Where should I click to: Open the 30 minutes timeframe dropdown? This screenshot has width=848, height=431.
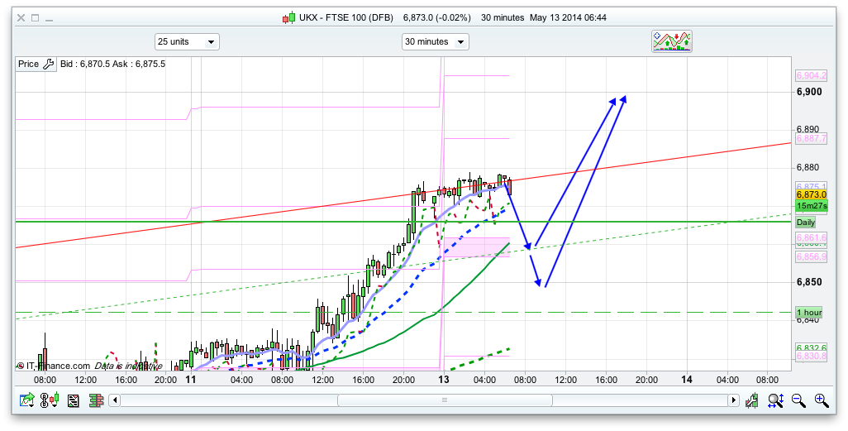point(435,41)
